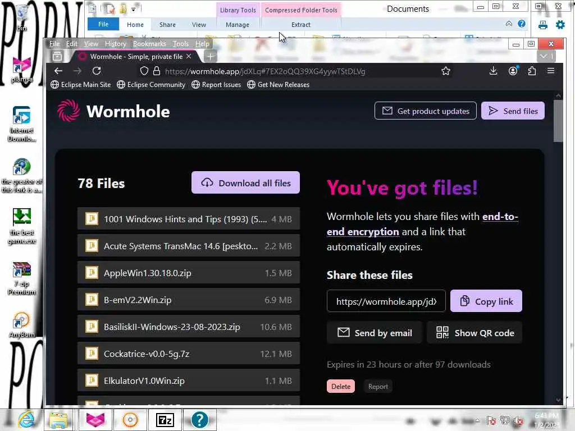Click Send by email button
This screenshot has height=431, width=575.
[375, 332]
